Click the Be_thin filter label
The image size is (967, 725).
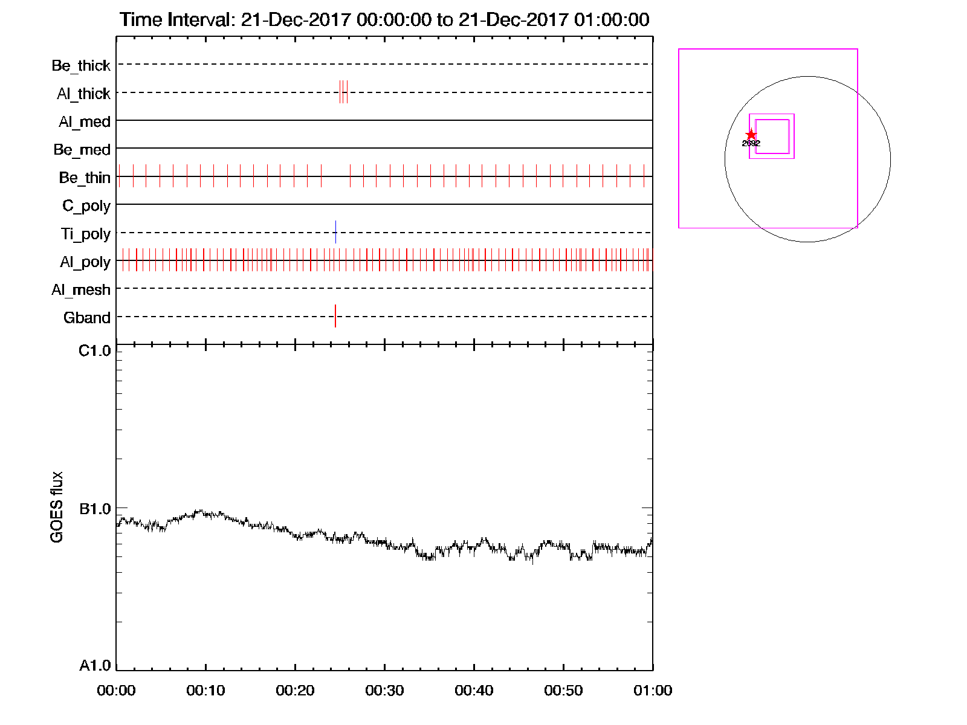[x=85, y=178]
